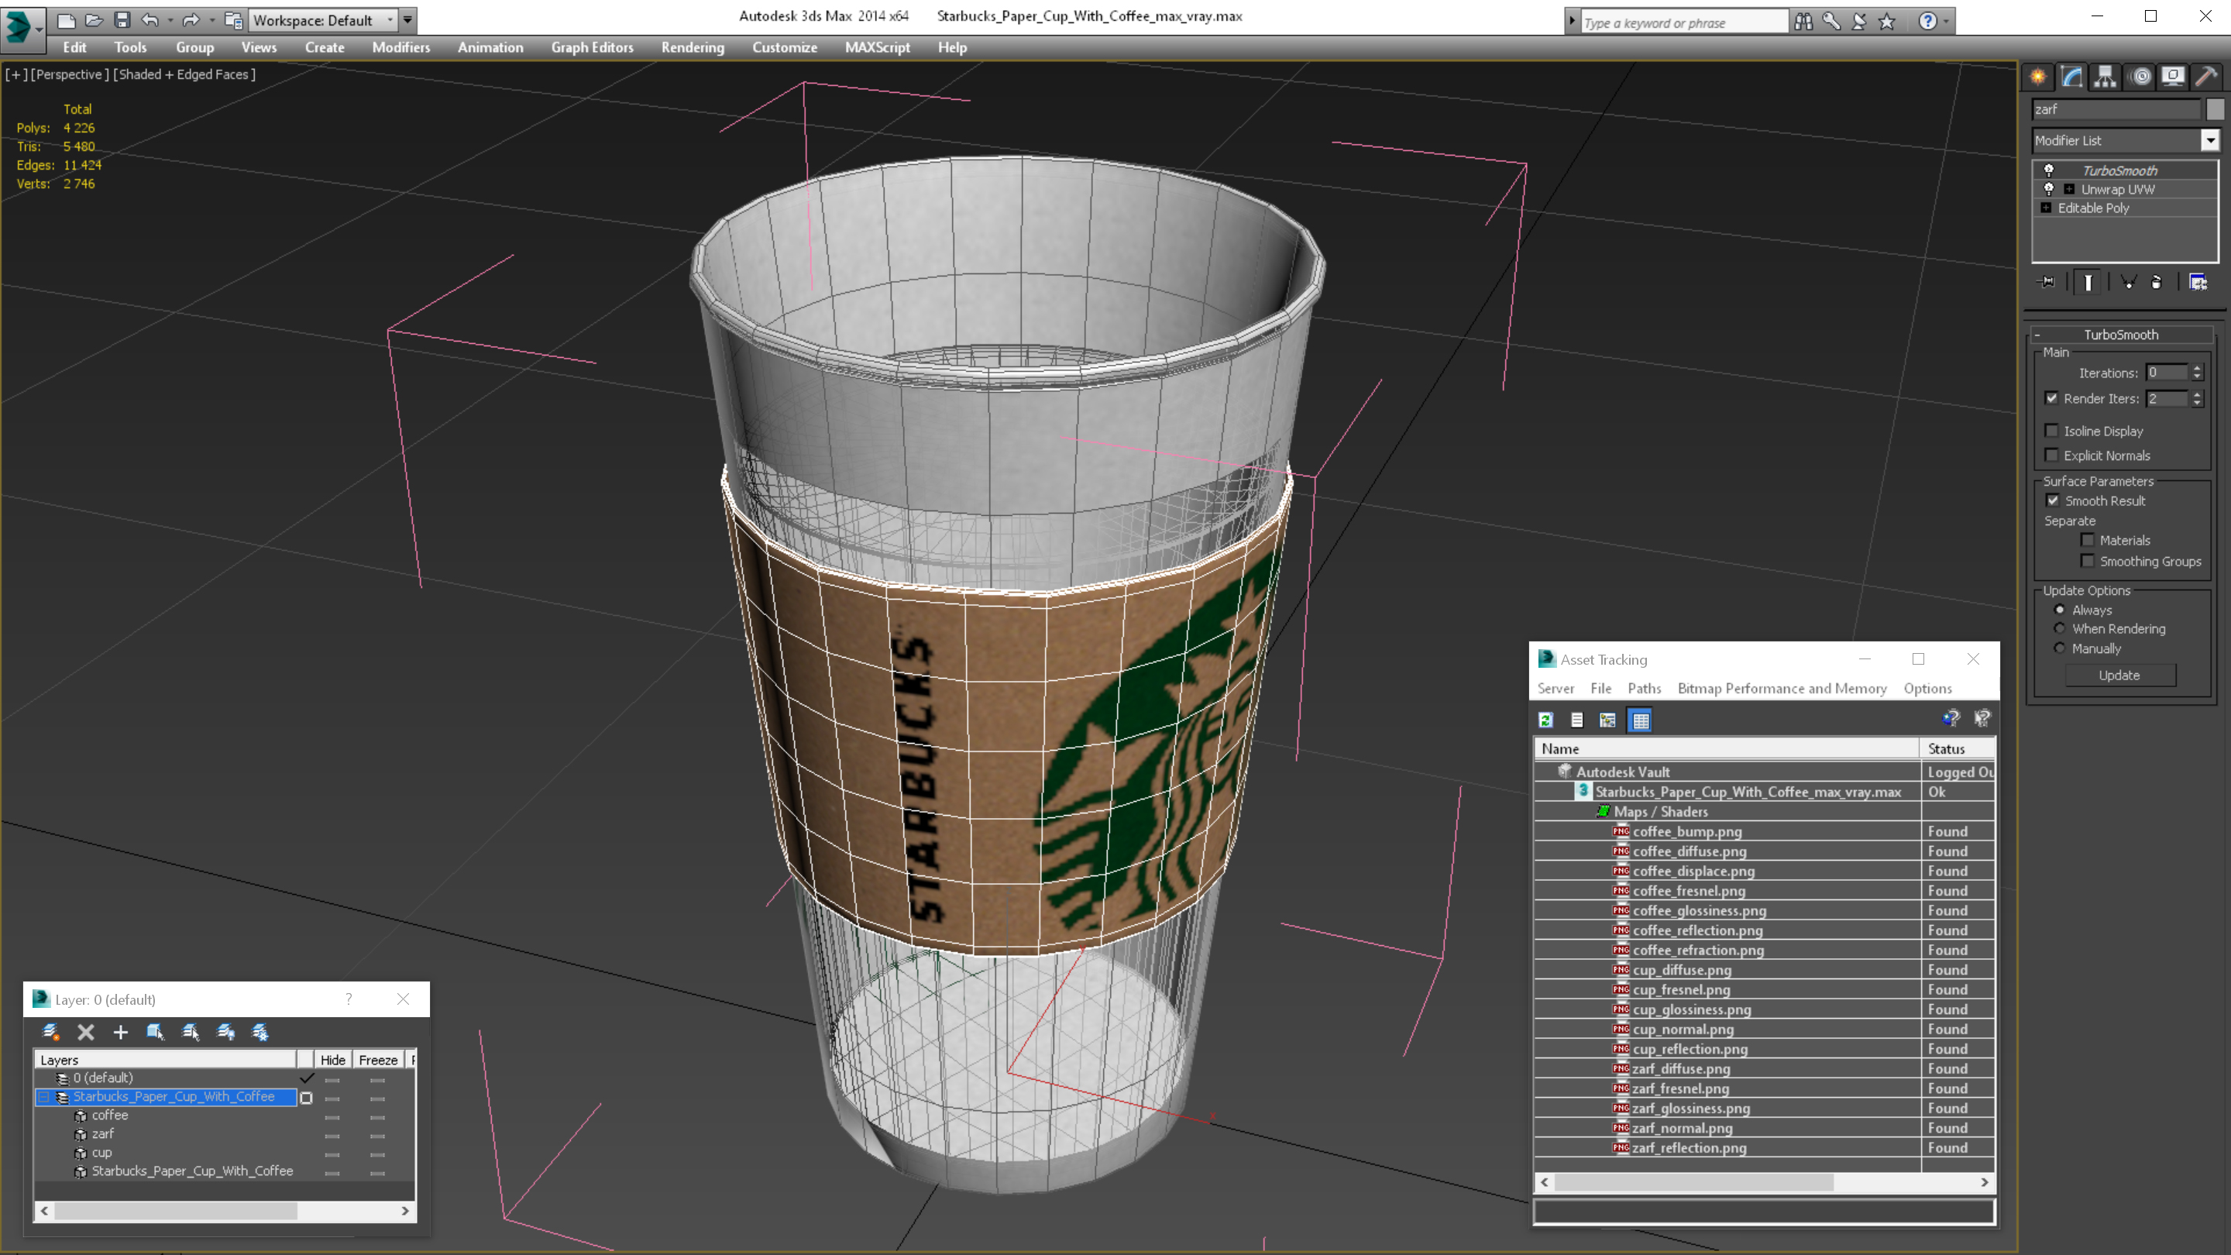Expand the Unwrap UVW modifier sub-objects

coord(2069,189)
